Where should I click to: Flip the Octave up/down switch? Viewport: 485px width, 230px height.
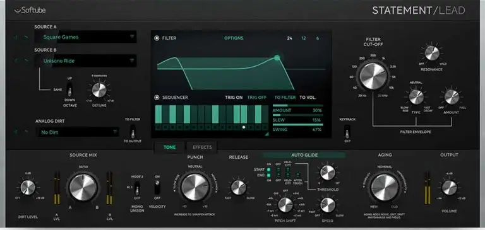pyautogui.click(x=70, y=89)
